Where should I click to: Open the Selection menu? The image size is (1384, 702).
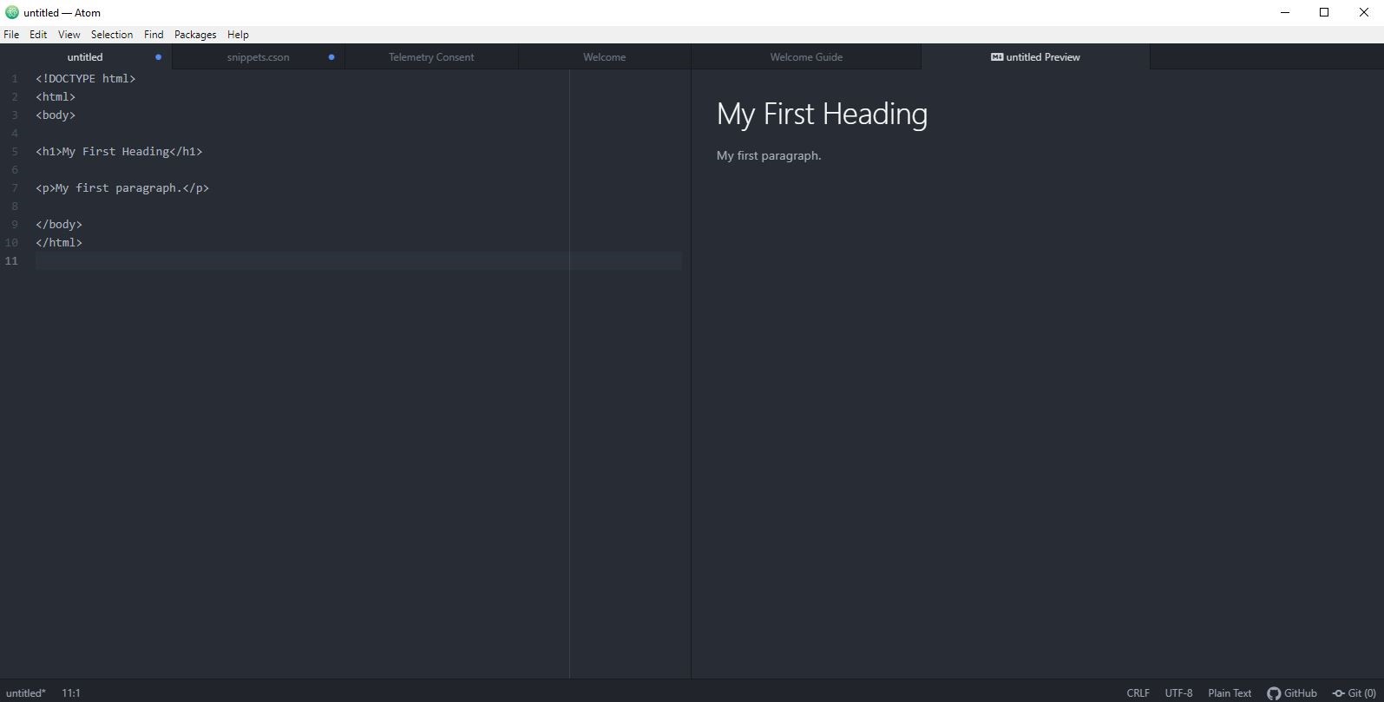click(x=112, y=35)
